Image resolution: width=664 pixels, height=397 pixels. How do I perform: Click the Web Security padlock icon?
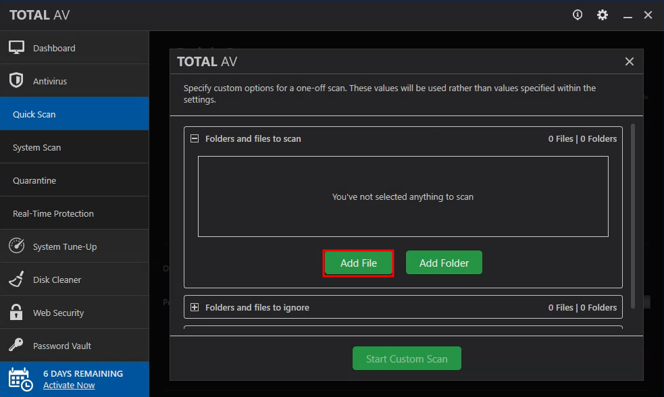tap(16, 312)
